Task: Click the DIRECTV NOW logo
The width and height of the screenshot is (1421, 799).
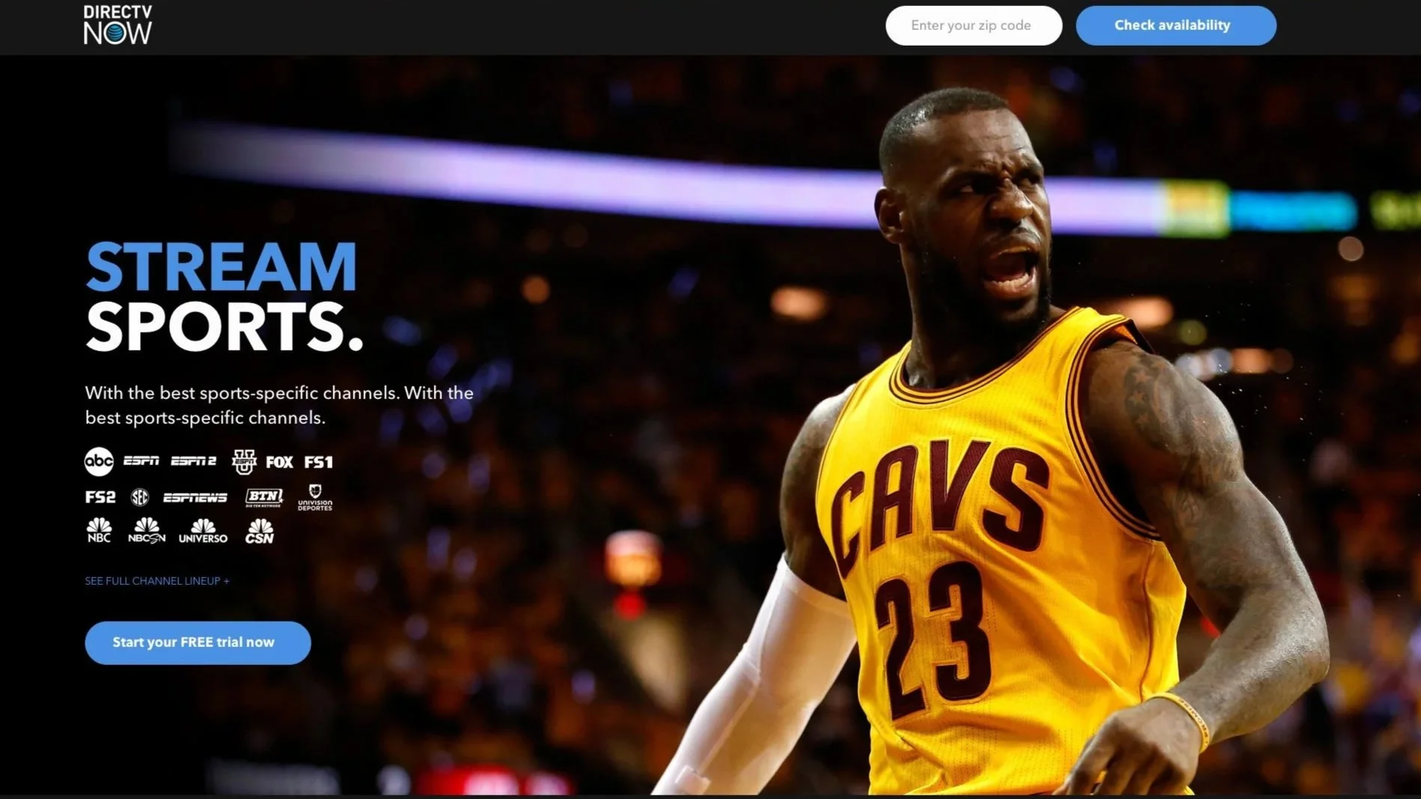Action: click(118, 25)
